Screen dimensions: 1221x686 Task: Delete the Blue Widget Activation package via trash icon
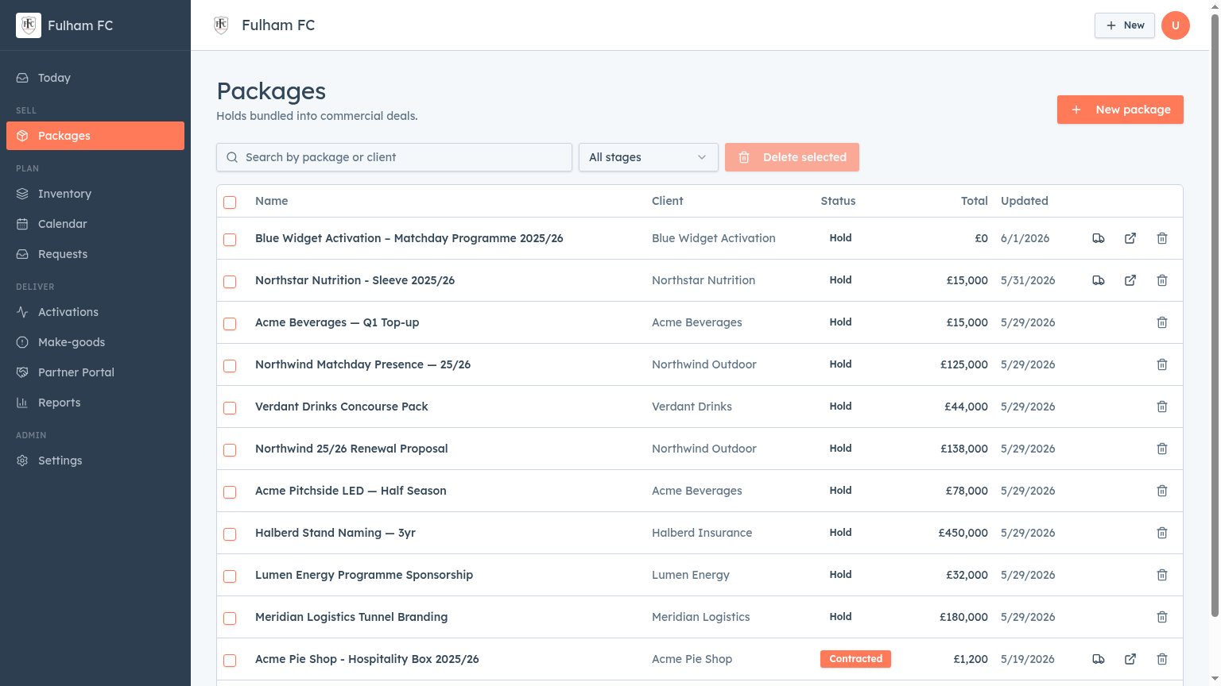pos(1162,238)
